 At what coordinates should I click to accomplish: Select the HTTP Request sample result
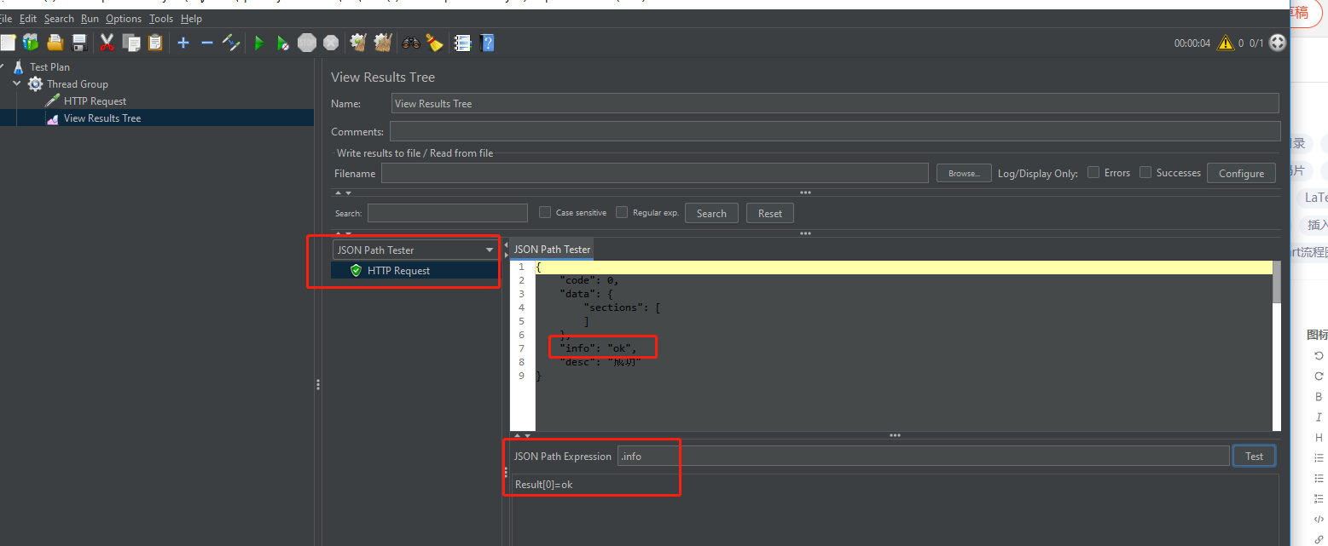click(398, 270)
